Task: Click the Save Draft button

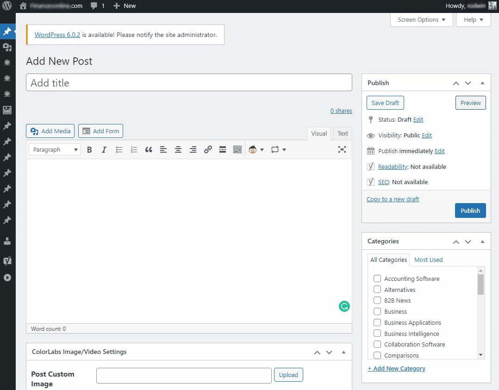Action: (385, 103)
